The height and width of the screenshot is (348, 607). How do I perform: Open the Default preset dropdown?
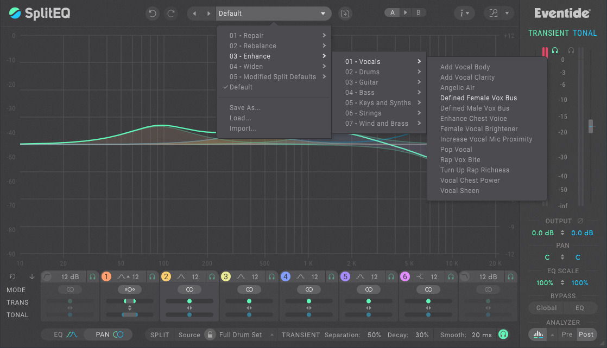tap(273, 14)
